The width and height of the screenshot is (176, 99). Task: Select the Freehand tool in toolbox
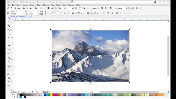click(x=9, y=34)
